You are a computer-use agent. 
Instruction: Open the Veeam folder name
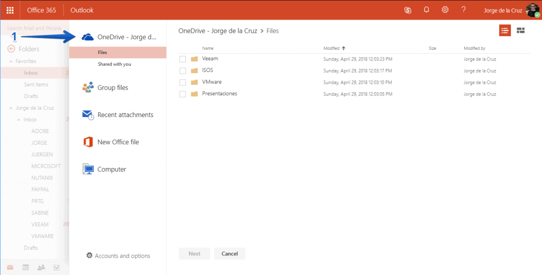210,58
